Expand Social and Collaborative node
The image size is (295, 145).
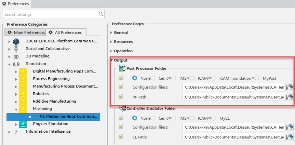click(x=9, y=49)
